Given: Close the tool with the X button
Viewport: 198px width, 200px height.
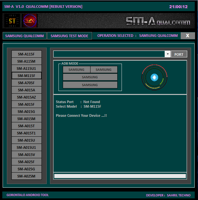Looking at the screenshot, I should (188, 36).
